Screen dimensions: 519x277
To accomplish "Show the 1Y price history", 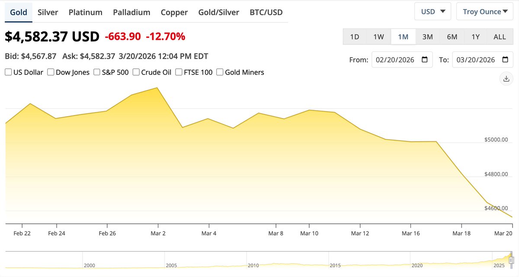I will pyautogui.click(x=476, y=37).
